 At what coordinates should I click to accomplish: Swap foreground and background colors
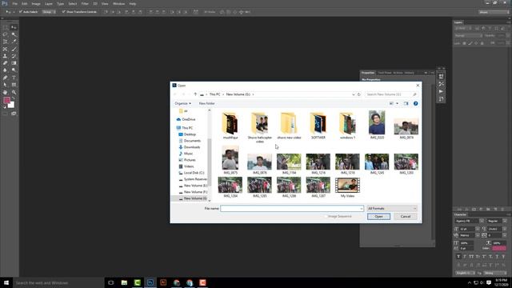pyautogui.click(x=14, y=98)
